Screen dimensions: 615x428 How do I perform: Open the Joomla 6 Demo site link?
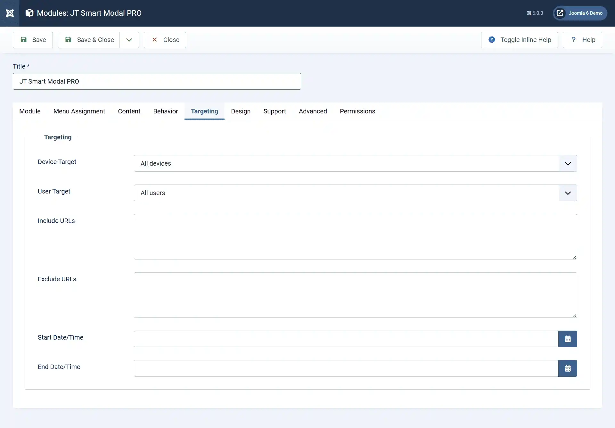(x=580, y=13)
